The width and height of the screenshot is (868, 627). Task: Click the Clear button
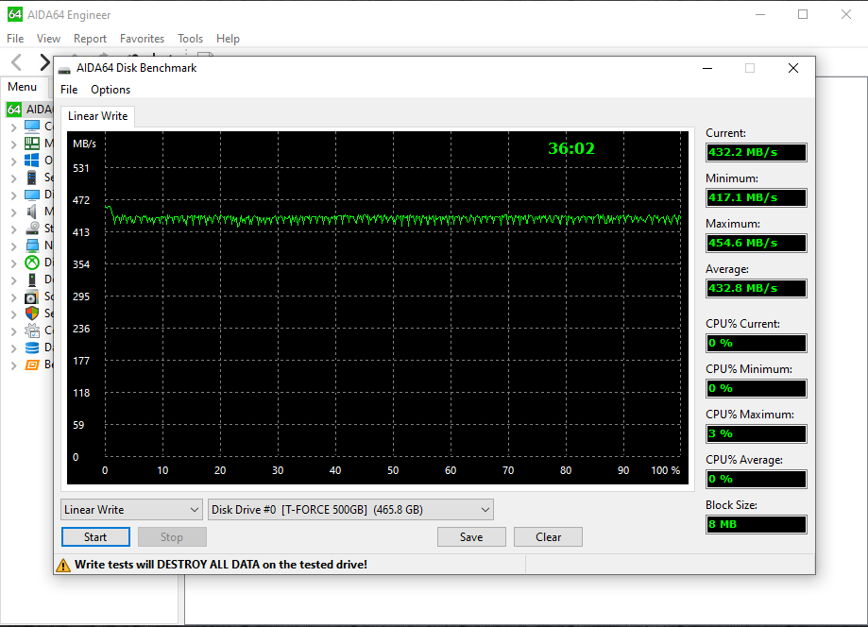pos(548,536)
